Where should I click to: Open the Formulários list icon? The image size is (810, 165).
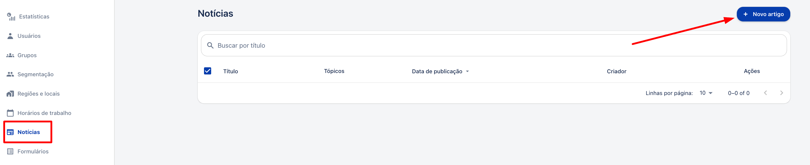point(10,152)
